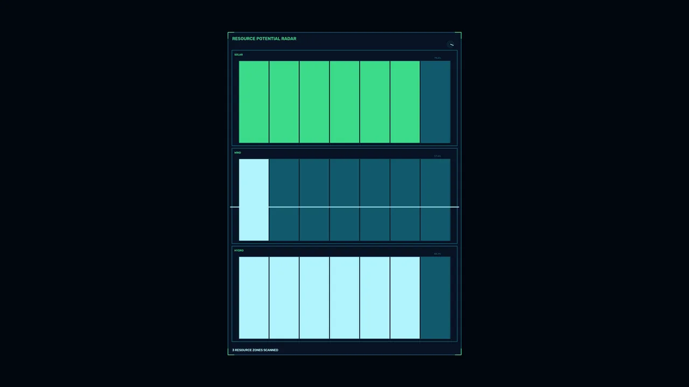Click the sixth light segment of the HYDRO bar
Image resolution: width=689 pixels, height=387 pixels.
click(x=405, y=298)
